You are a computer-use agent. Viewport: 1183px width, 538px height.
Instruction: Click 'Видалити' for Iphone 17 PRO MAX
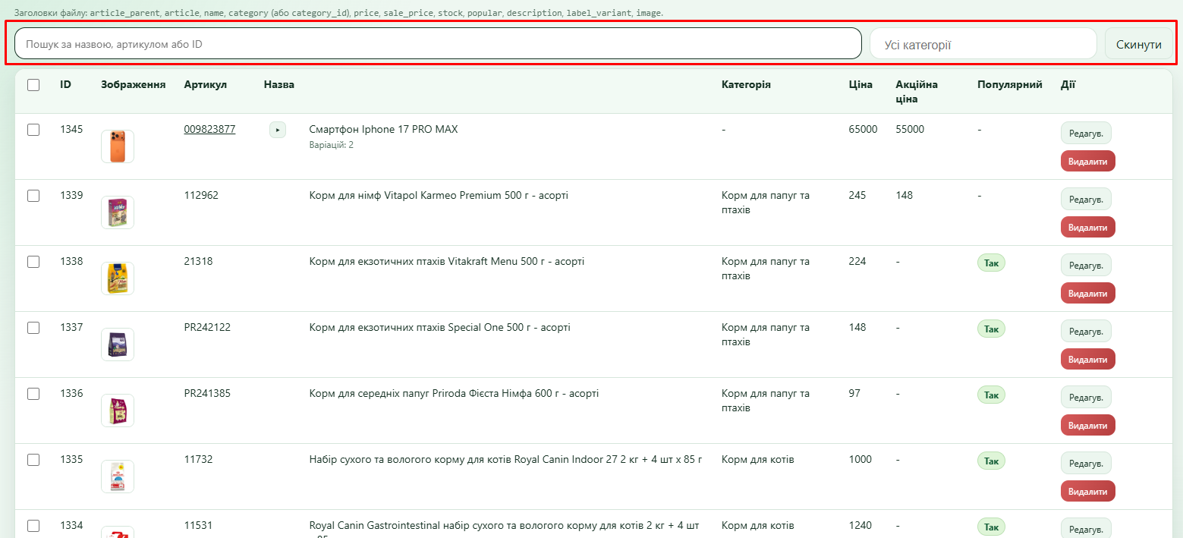[1088, 162]
